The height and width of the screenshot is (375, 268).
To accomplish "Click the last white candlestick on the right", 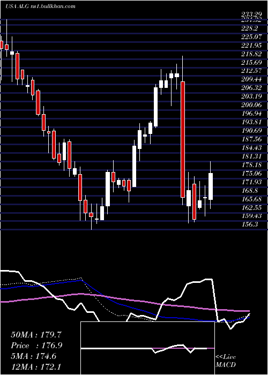I will tap(211, 186).
